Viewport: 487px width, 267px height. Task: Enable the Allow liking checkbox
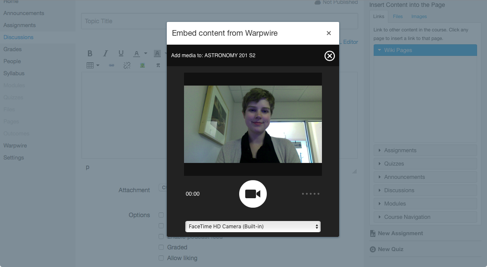[161, 258]
